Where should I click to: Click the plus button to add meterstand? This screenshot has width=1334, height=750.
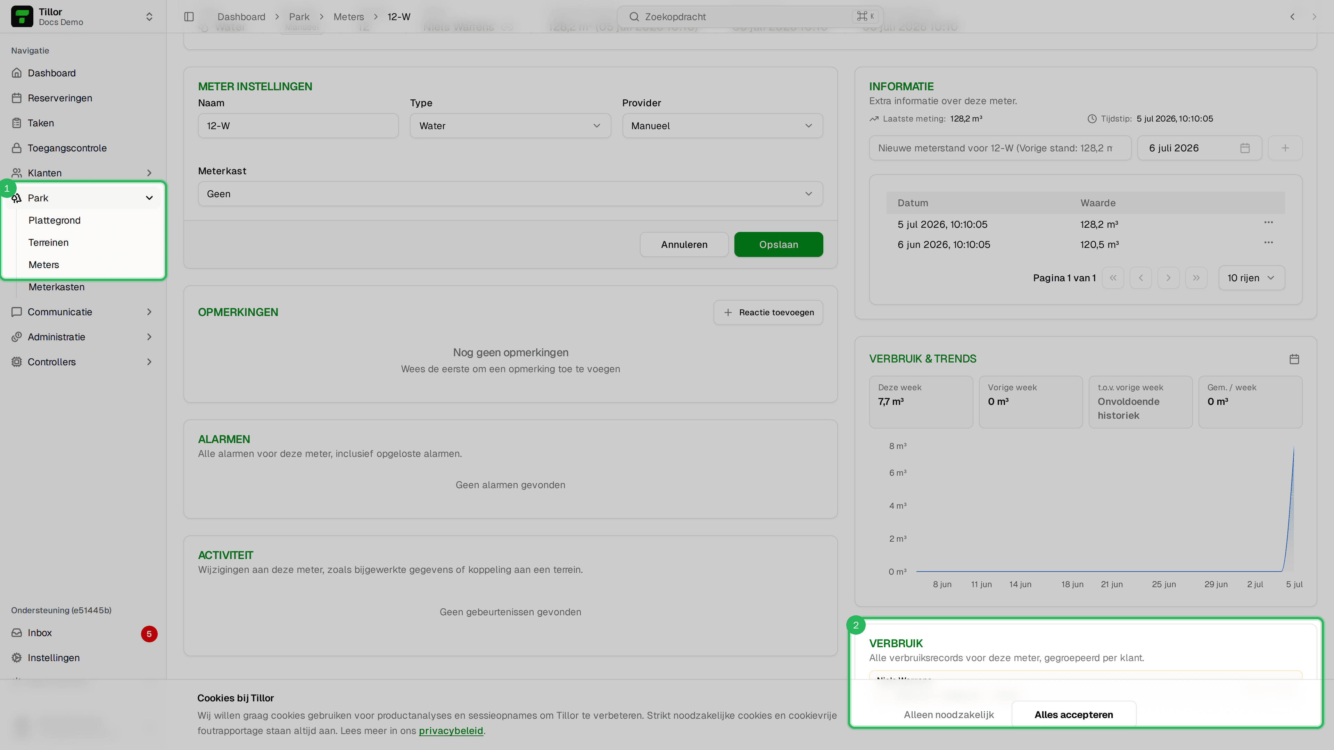pos(1285,148)
